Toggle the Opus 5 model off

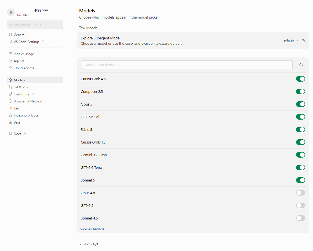(300, 104)
